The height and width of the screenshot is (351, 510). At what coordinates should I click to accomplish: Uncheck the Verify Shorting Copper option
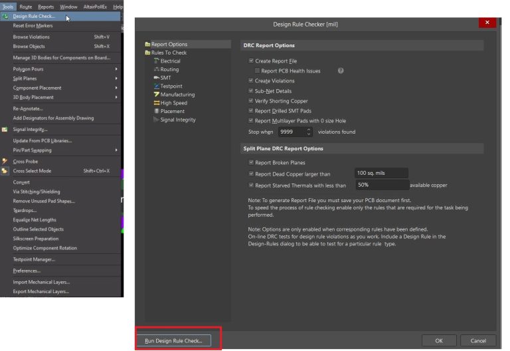[x=250, y=101]
